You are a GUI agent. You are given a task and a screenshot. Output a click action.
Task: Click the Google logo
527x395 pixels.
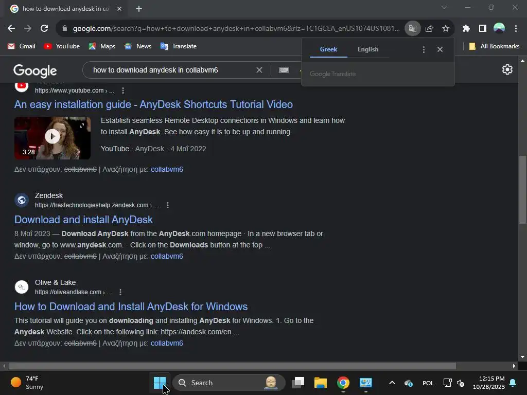click(x=35, y=70)
